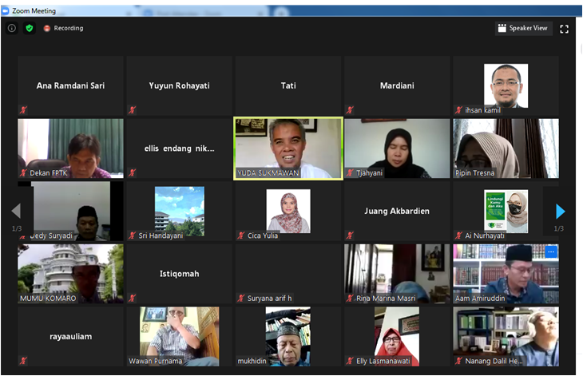Go to next participant page arrow

pos(560,211)
